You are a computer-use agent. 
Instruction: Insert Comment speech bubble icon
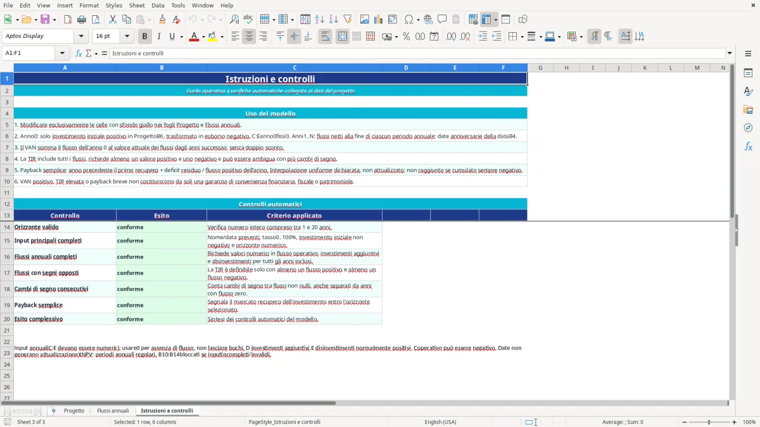click(442, 20)
